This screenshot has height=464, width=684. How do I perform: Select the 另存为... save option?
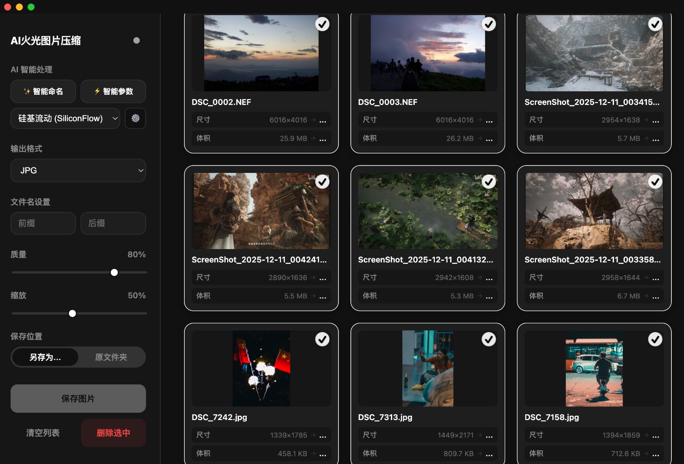(45, 357)
